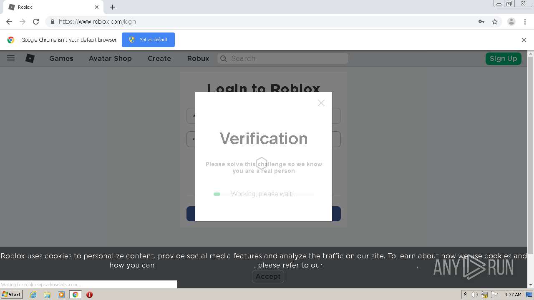The height and width of the screenshot is (300, 534).
Task: Click the search magnifier icon
Action: coord(224,58)
